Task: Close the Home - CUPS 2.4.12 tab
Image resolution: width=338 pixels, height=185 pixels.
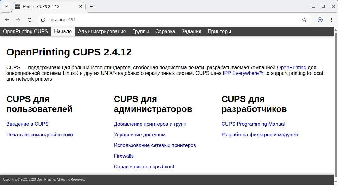Action: (x=81, y=6)
